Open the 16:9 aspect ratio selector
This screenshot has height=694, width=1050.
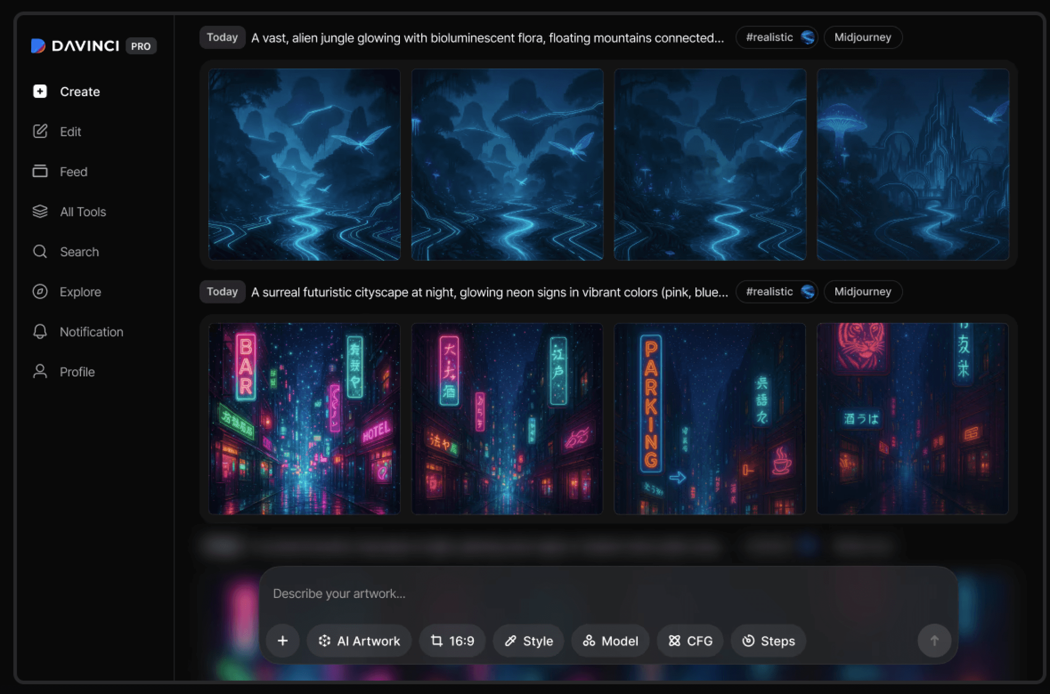pyautogui.click(x=452, y=640)
